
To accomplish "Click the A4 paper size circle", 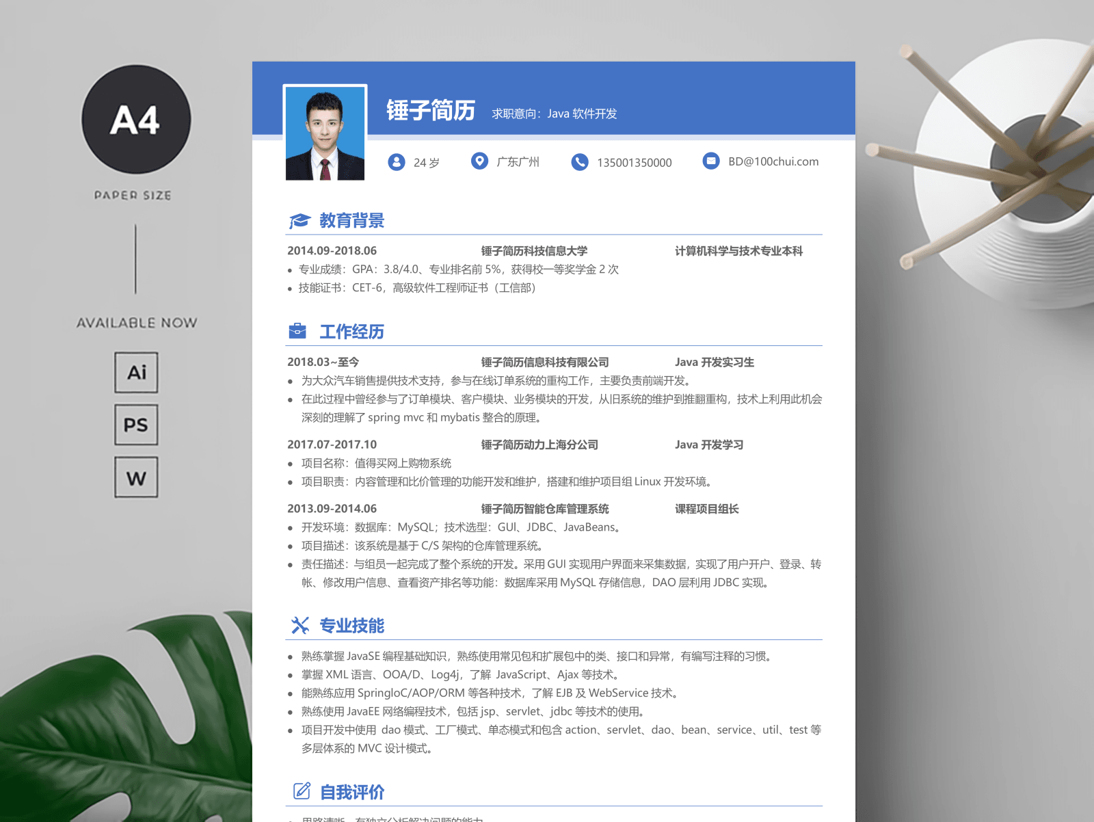I will [x=136, y=120].
